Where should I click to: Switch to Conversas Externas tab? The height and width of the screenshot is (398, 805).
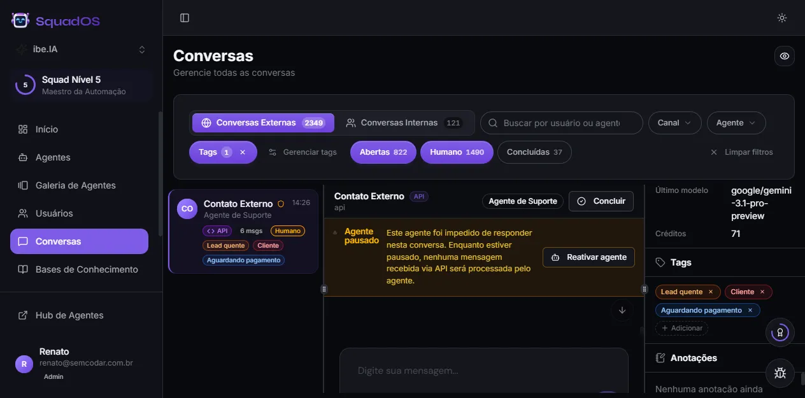[x=263, y=123]
